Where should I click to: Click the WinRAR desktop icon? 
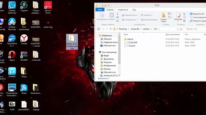point(24,56)
